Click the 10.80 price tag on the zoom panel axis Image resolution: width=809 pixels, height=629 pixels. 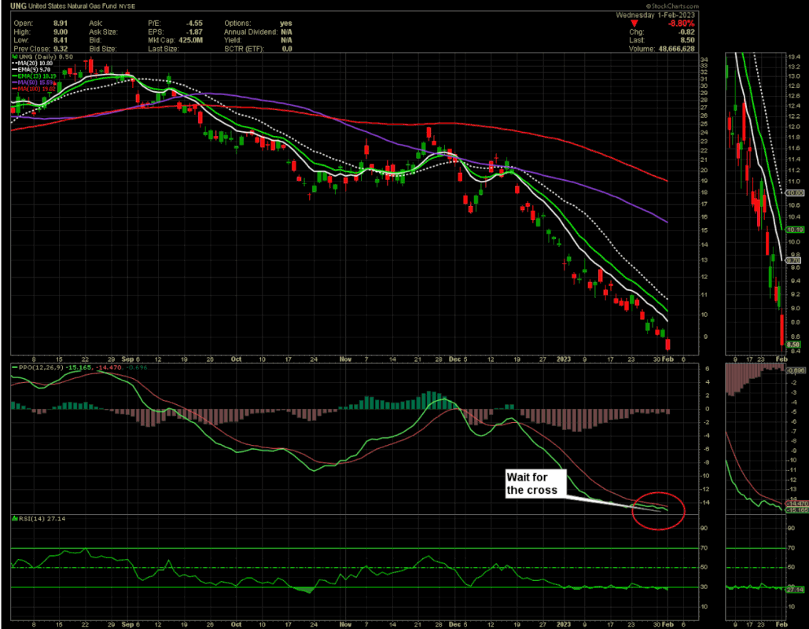point(795,193)
